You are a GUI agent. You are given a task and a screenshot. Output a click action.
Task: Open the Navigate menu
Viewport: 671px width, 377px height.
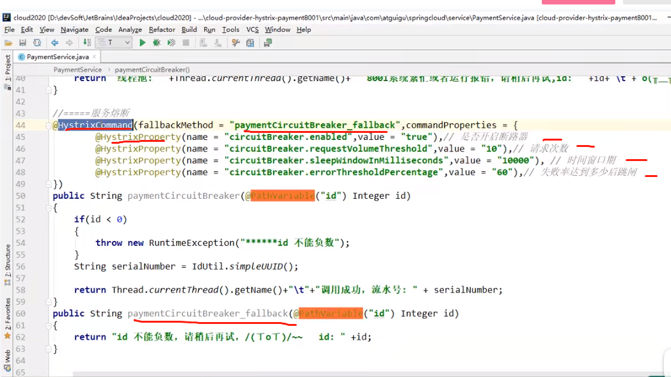point(74,29)
